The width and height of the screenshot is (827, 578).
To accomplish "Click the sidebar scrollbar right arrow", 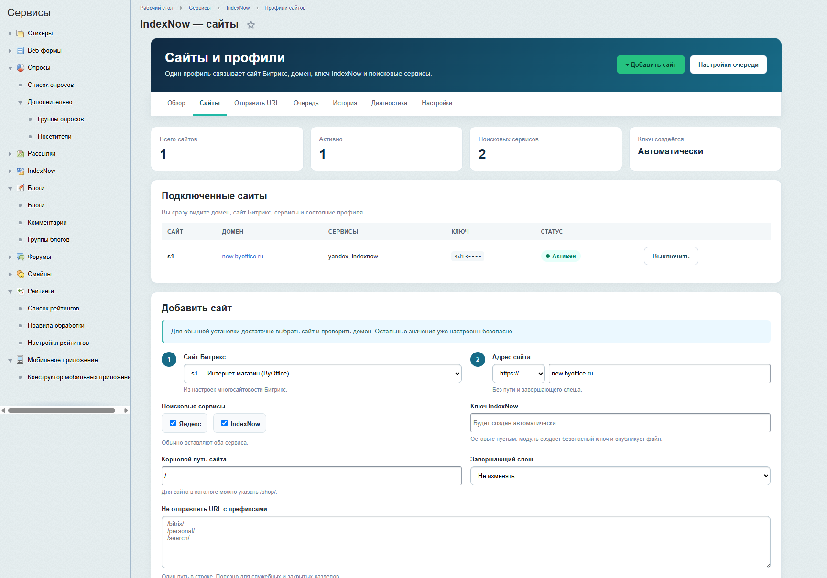I will click(x=126, y=410).
